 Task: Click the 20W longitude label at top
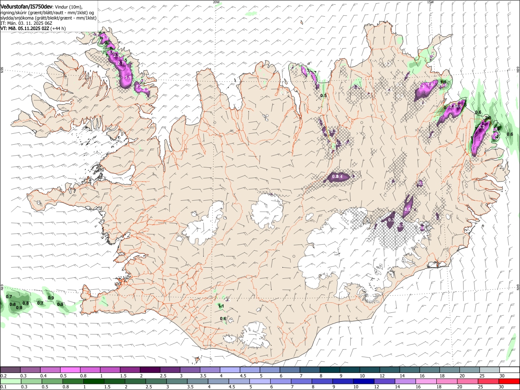[x=216, y=2]
